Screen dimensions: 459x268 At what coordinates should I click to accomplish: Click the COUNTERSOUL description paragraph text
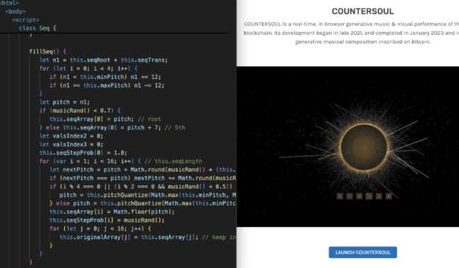(351, 33)
